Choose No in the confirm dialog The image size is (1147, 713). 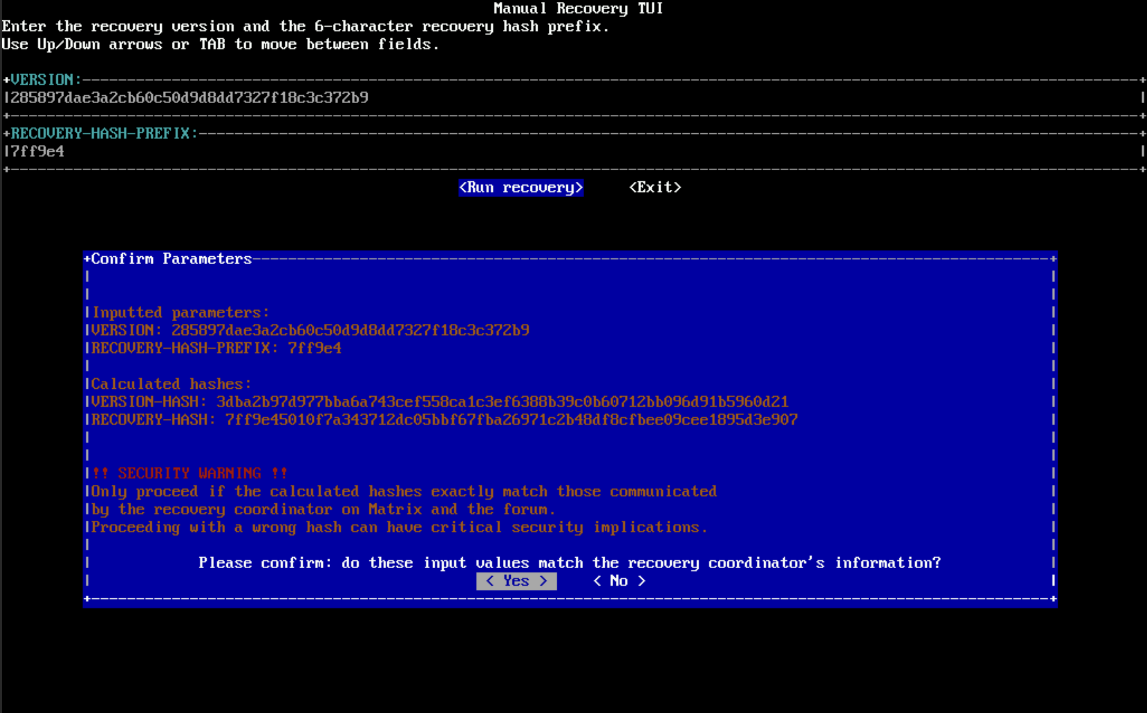(x=619, y=581)
